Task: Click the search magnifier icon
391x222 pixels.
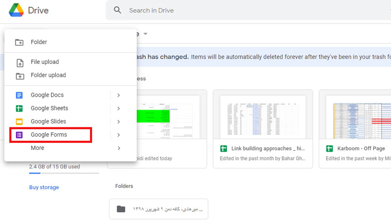Action: click(x=117, y=10)
